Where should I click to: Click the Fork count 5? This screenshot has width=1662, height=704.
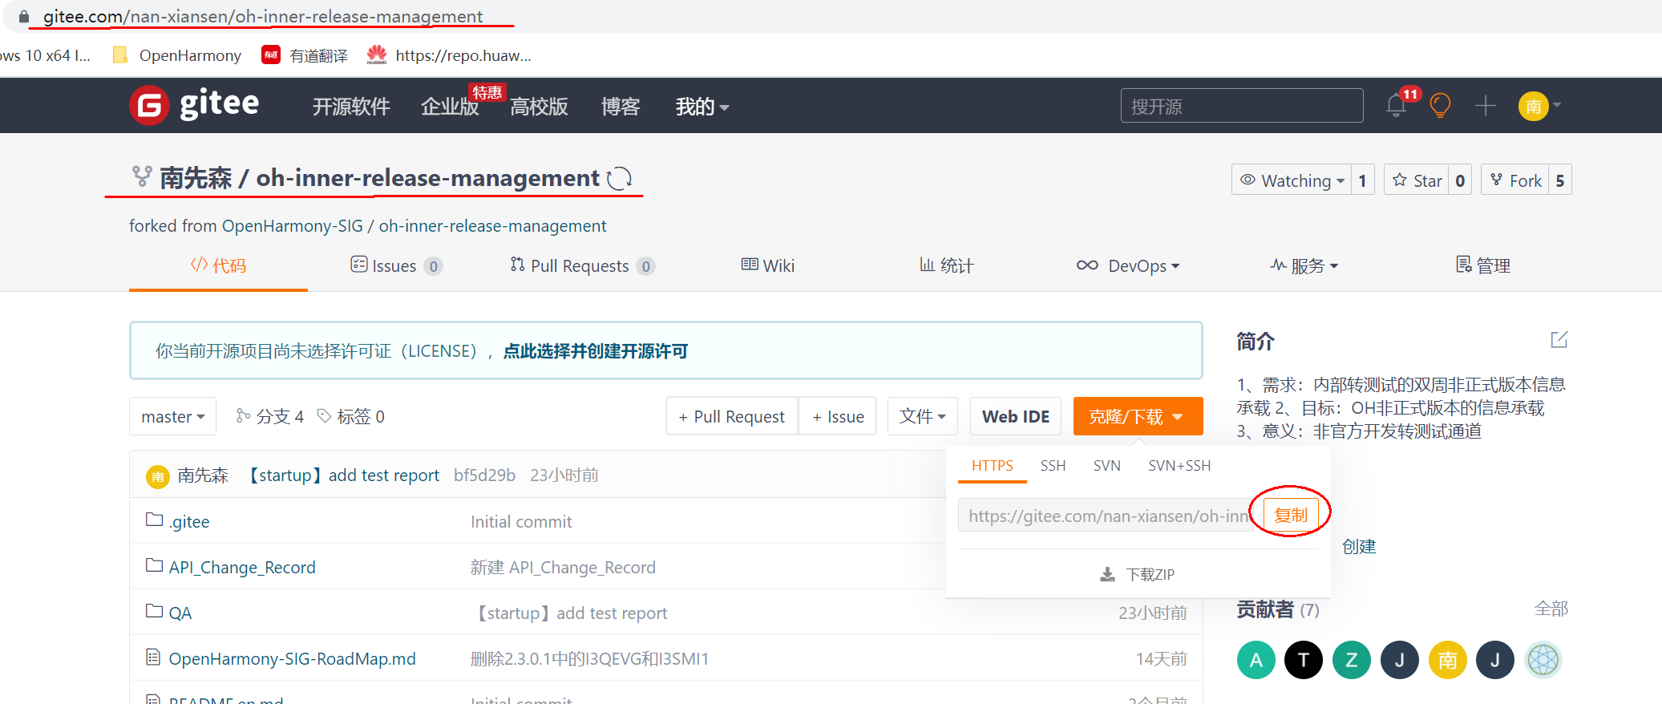(x=1560, y=180)
